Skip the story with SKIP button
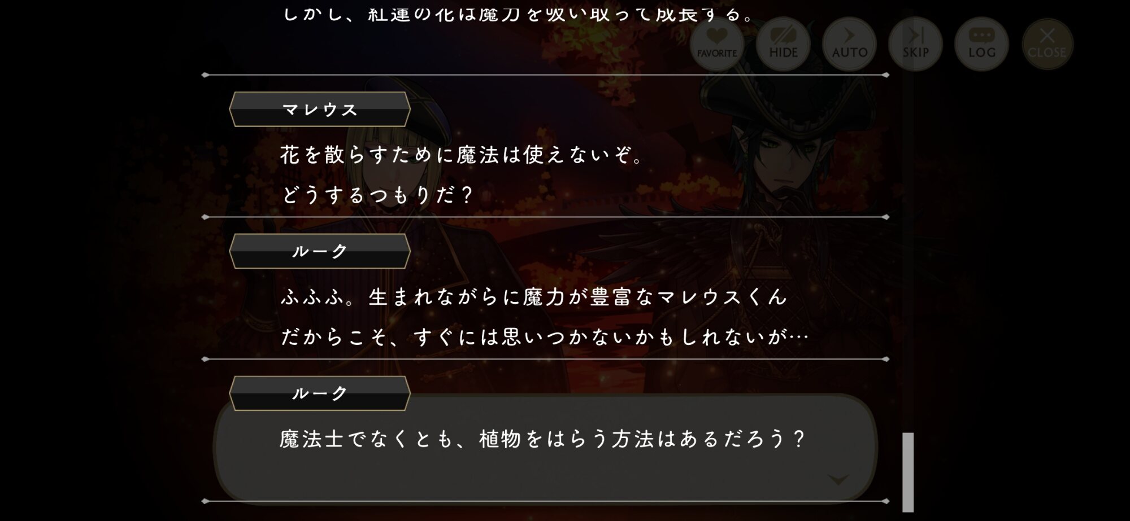 (915, 43)
